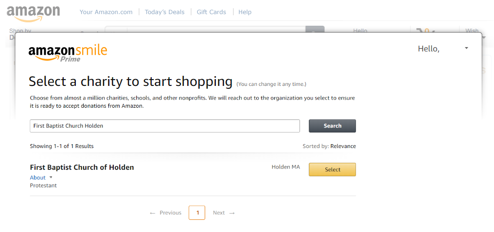Click the Amazon logo at top left
The height and width of the screenshot is (232, 494).
(34, 14)
